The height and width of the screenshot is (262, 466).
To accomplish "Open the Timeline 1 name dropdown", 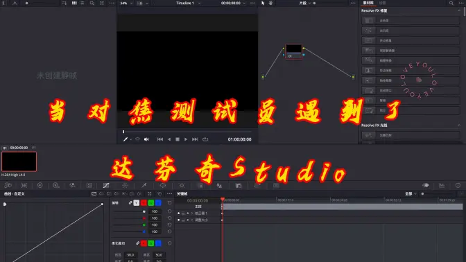I will [188, 3].
